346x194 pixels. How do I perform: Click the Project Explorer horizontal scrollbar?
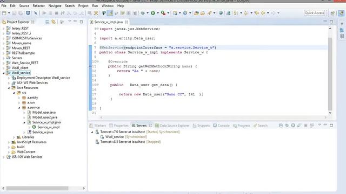pyautogui.click(x=37, y=188)
